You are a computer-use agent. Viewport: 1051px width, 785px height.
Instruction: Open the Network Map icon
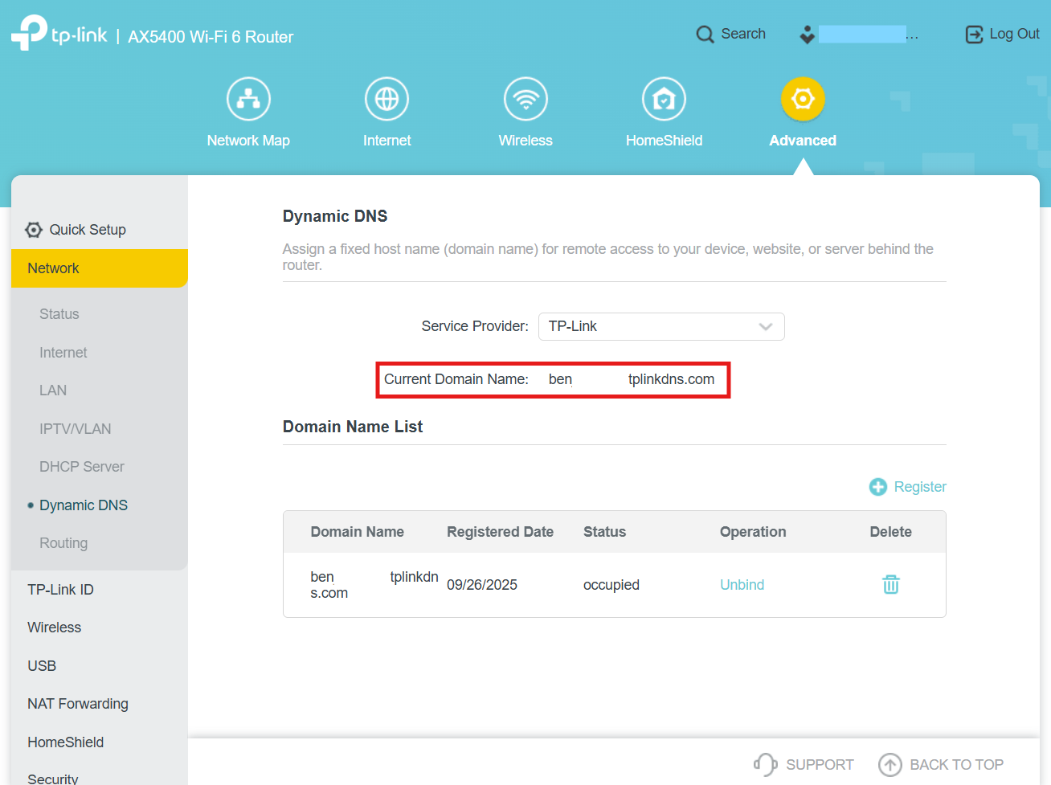click(x=248, y=99)
